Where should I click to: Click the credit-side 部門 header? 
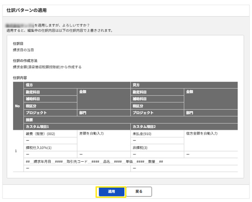pos(211,113)
